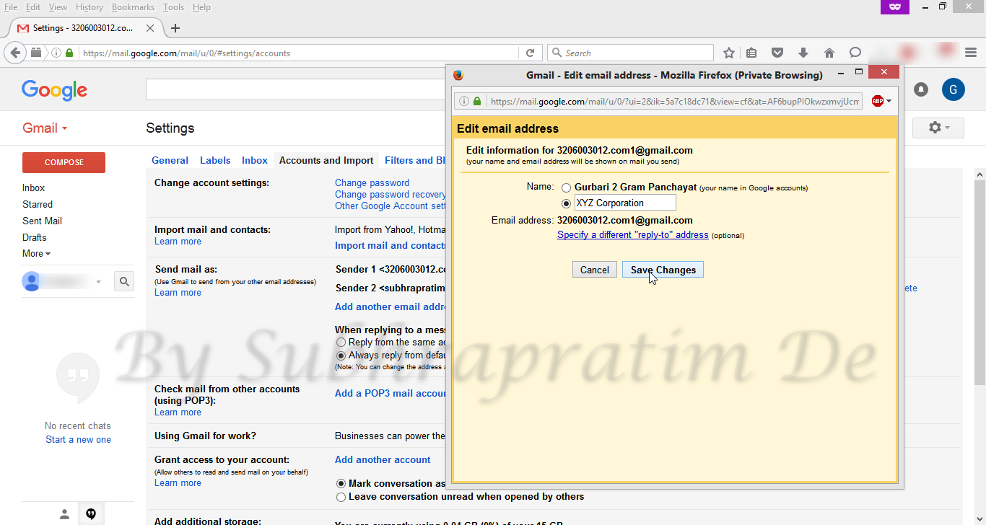Click the padlock in the popup address bar
The image size is (986, 525).
coord(477,102)
